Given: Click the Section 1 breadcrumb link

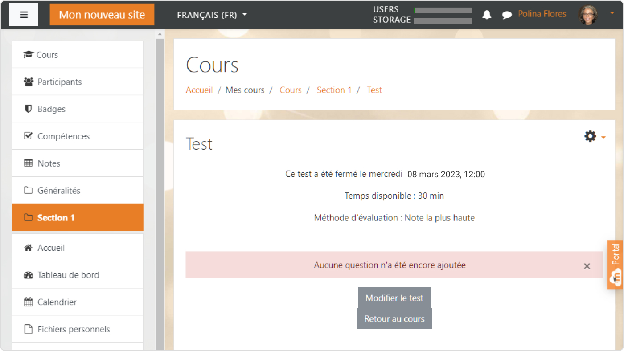Looking at the screenshot, I should (x=334, y=90).
